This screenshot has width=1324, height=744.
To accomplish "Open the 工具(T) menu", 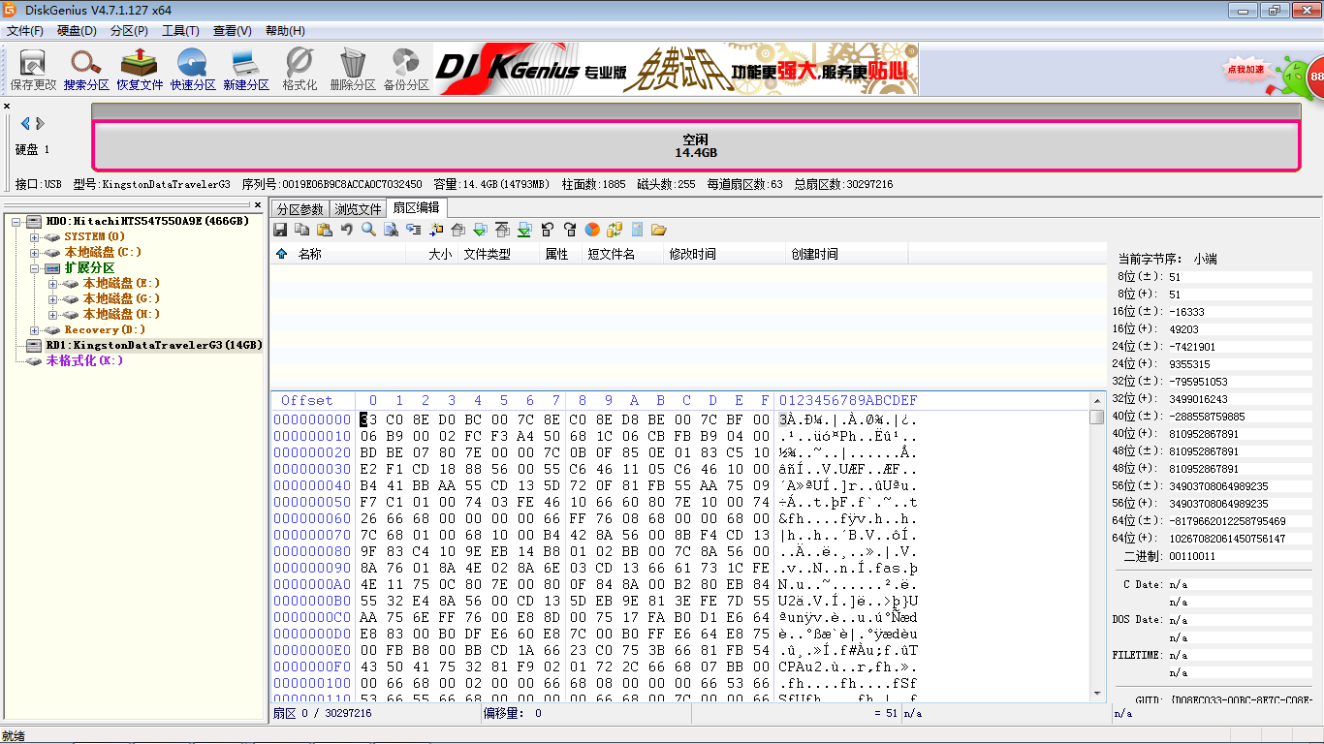I will [x=180, y=31].
